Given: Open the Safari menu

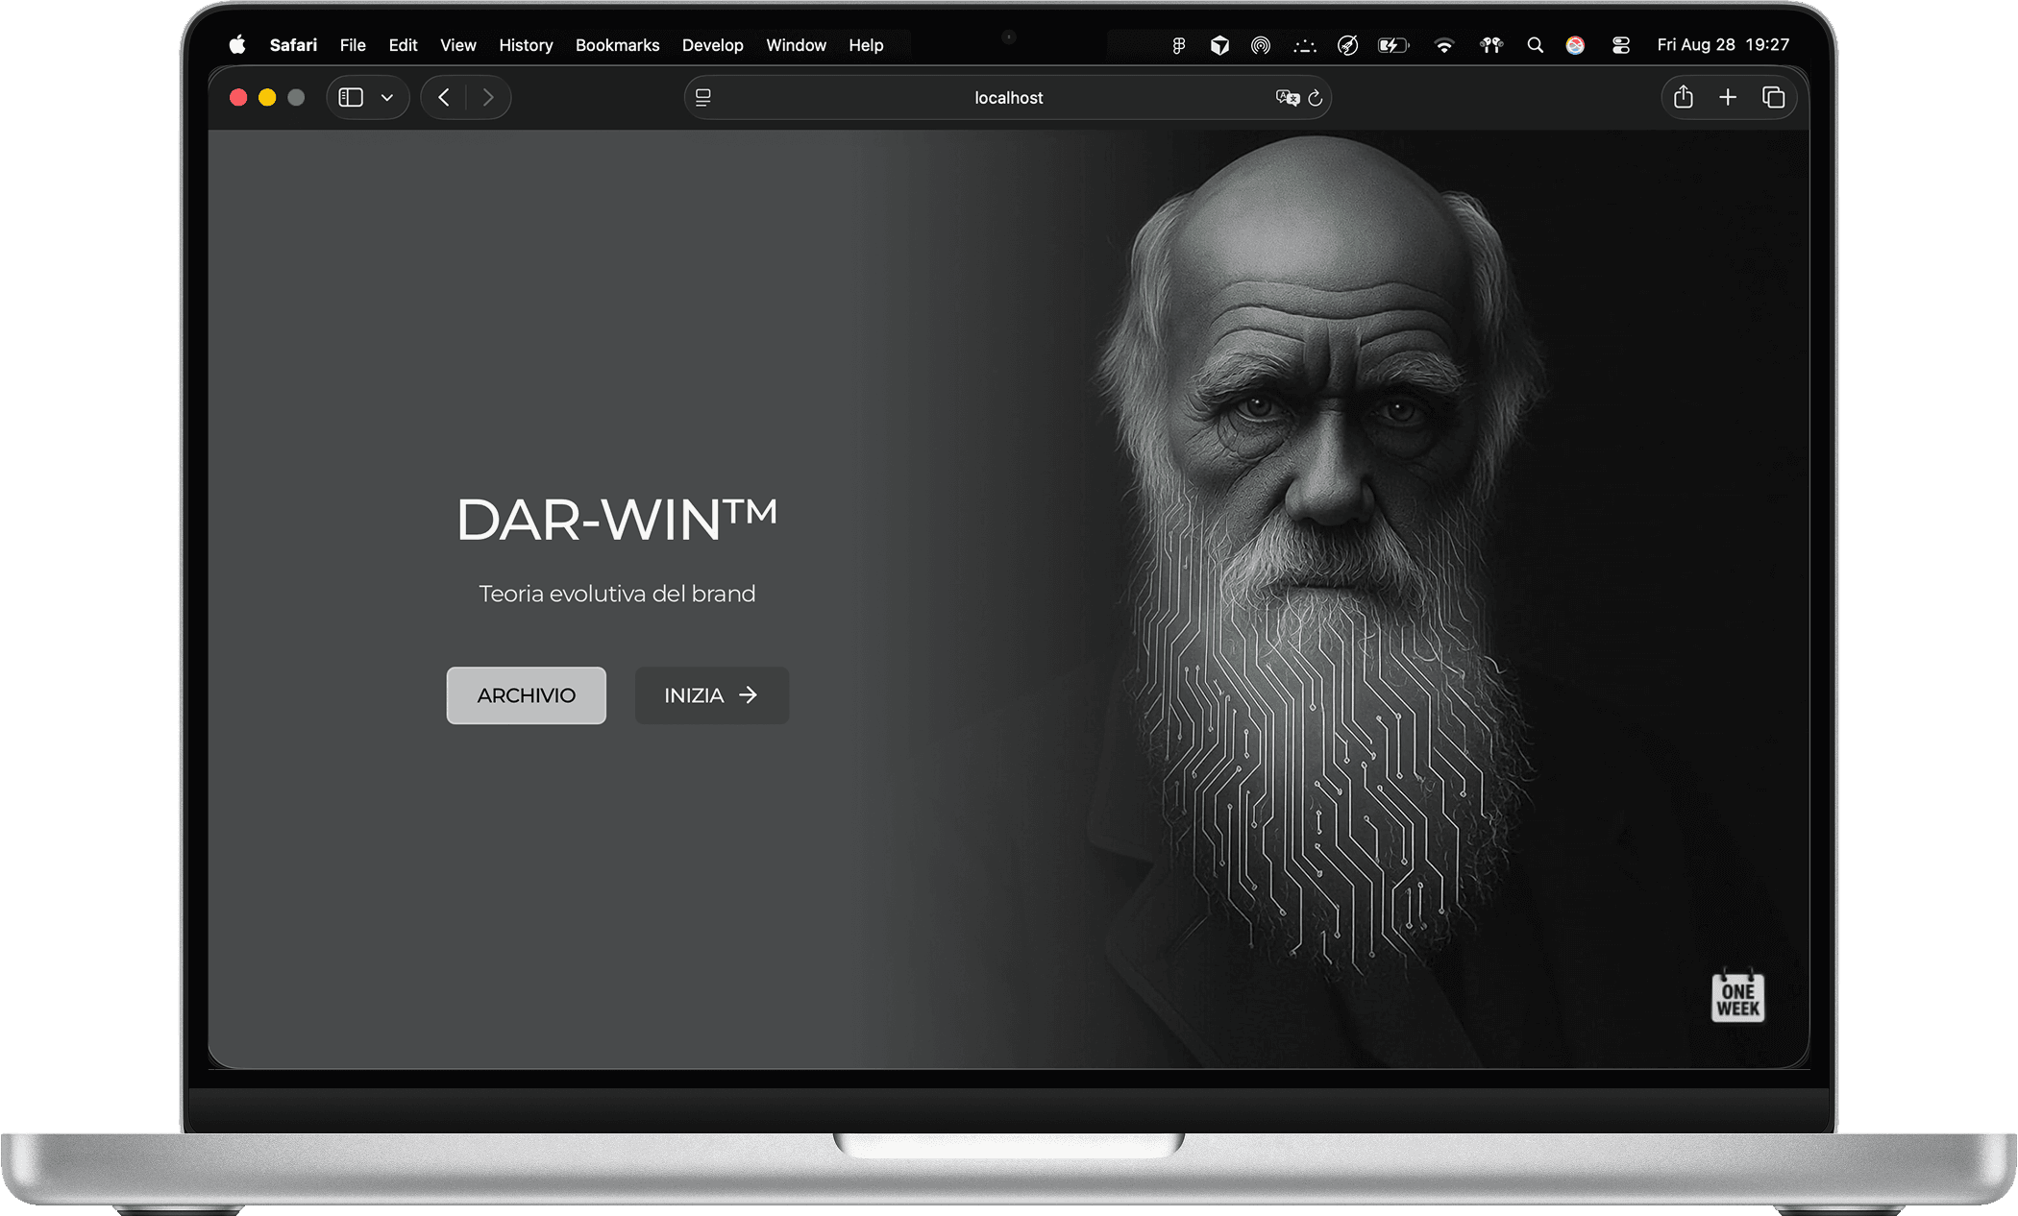Looking at the screenshot, I should 293,45.
